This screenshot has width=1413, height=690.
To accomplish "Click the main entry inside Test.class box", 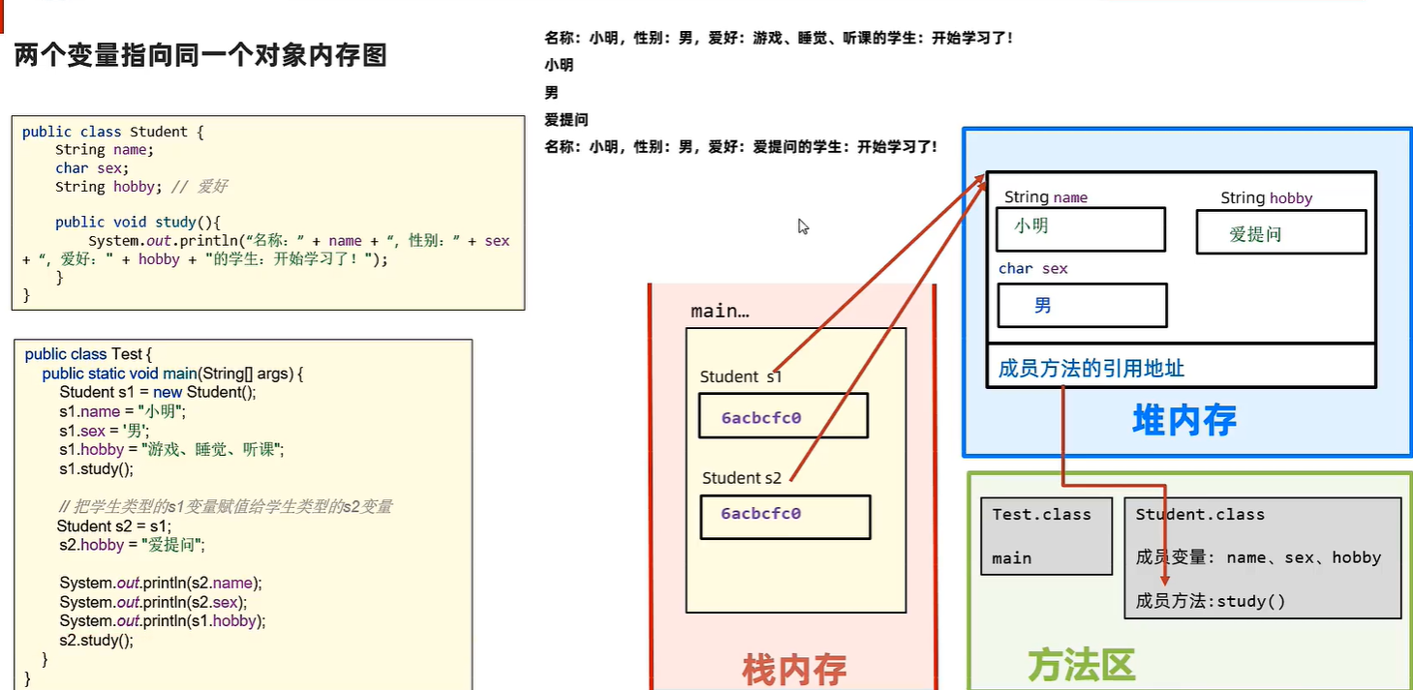I will point(1012,558).
